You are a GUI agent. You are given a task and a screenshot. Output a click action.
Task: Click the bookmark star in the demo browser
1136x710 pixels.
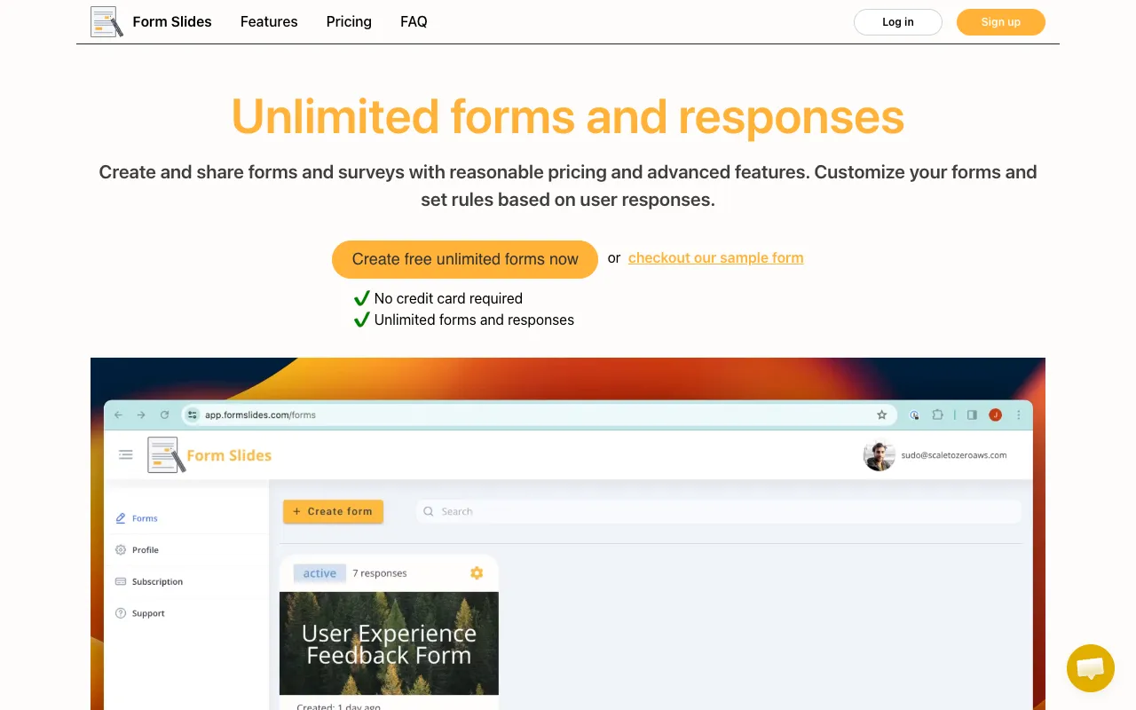pyautogui.click(x=881, y=414)
